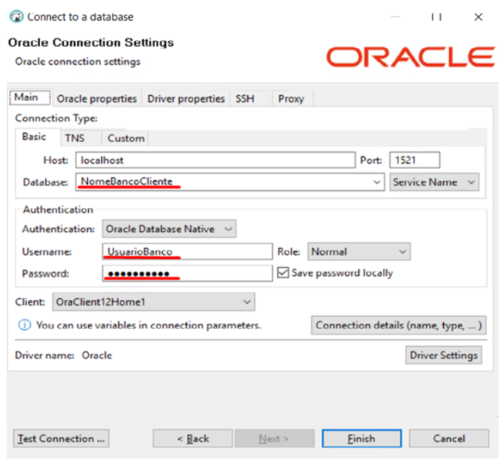Click the Port field showing 1521
Viewport: 501px width, 459px height.
415,160
